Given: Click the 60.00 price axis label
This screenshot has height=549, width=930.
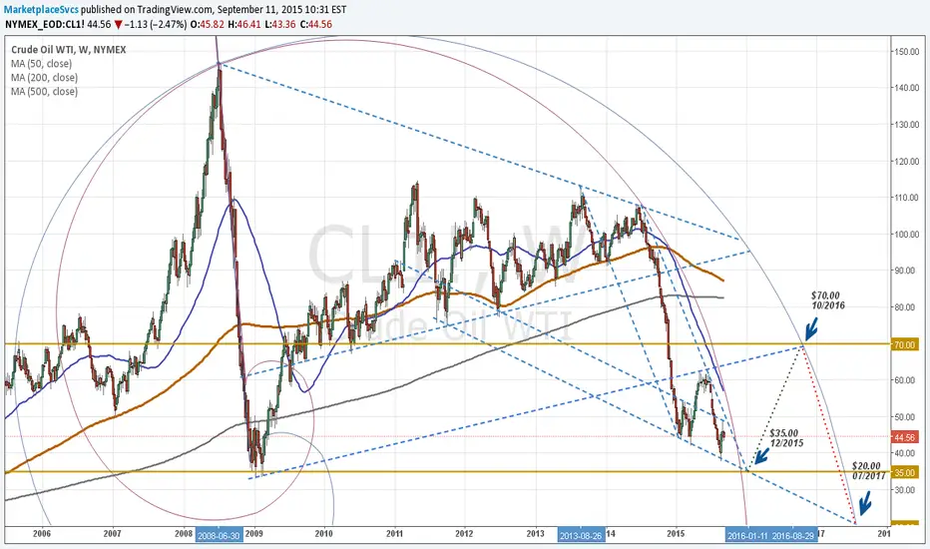Looking at the screenshot, I should click(906, 380).
